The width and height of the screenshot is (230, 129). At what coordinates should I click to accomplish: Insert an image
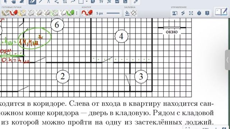pos(125,1)
